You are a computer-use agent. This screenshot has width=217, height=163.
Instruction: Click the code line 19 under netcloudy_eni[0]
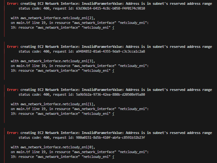click(x=63, y=157)
